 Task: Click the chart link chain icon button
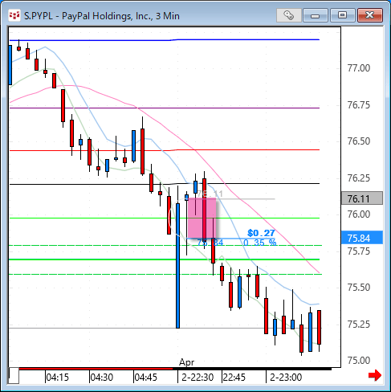pos(289,15)
